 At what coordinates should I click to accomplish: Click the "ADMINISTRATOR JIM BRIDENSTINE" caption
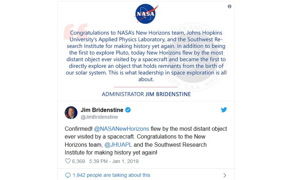pos(146,94)
